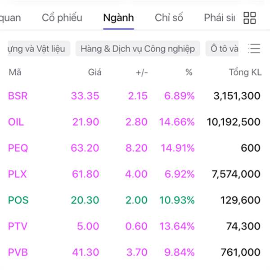Select Hàng & Dịch vụ Công nghiệp filter
Viewport: 270px width, 270px height.
(138, 49)
